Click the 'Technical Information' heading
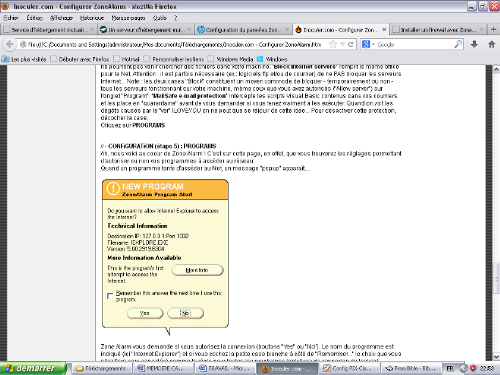This screenshot has height=375, width=500. click(137, 226)
